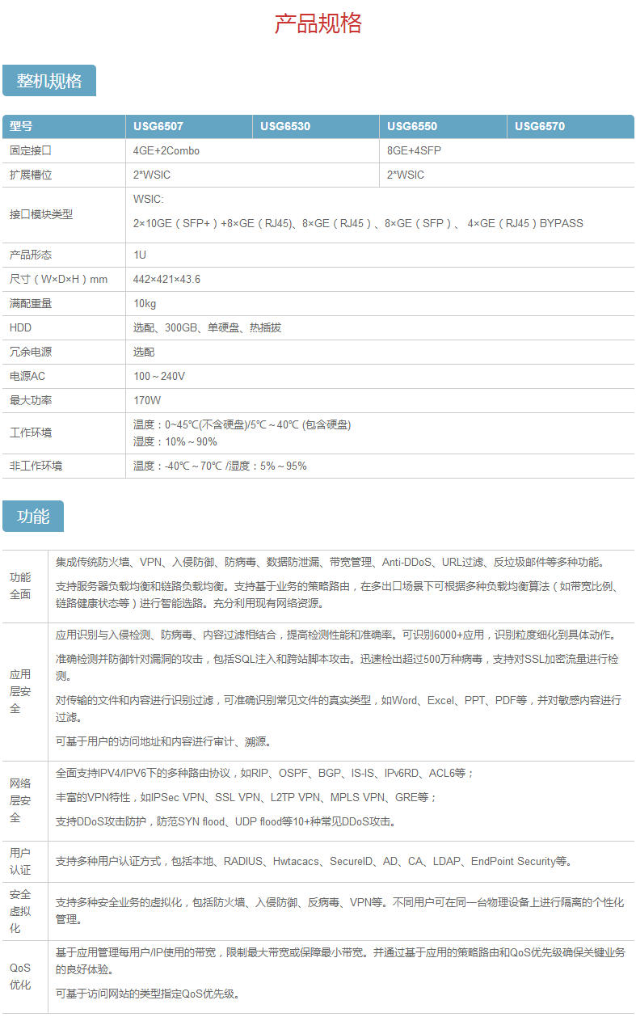Click the HDD row label
Screen dimensions: 636x1017
click(x=20, y=327)
